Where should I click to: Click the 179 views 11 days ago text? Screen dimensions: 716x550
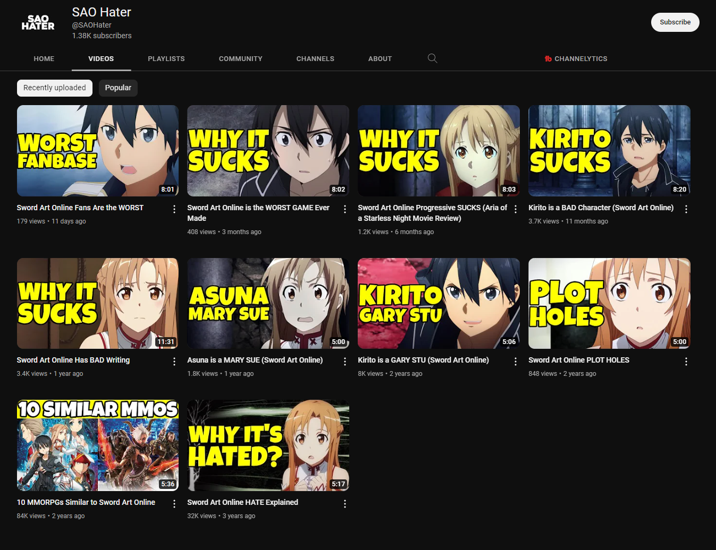pyautogui.click(x=52, y=221)
